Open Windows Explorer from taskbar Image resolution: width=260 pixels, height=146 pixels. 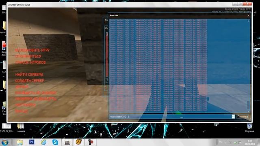pyautogui.click(x=20, y=142)
